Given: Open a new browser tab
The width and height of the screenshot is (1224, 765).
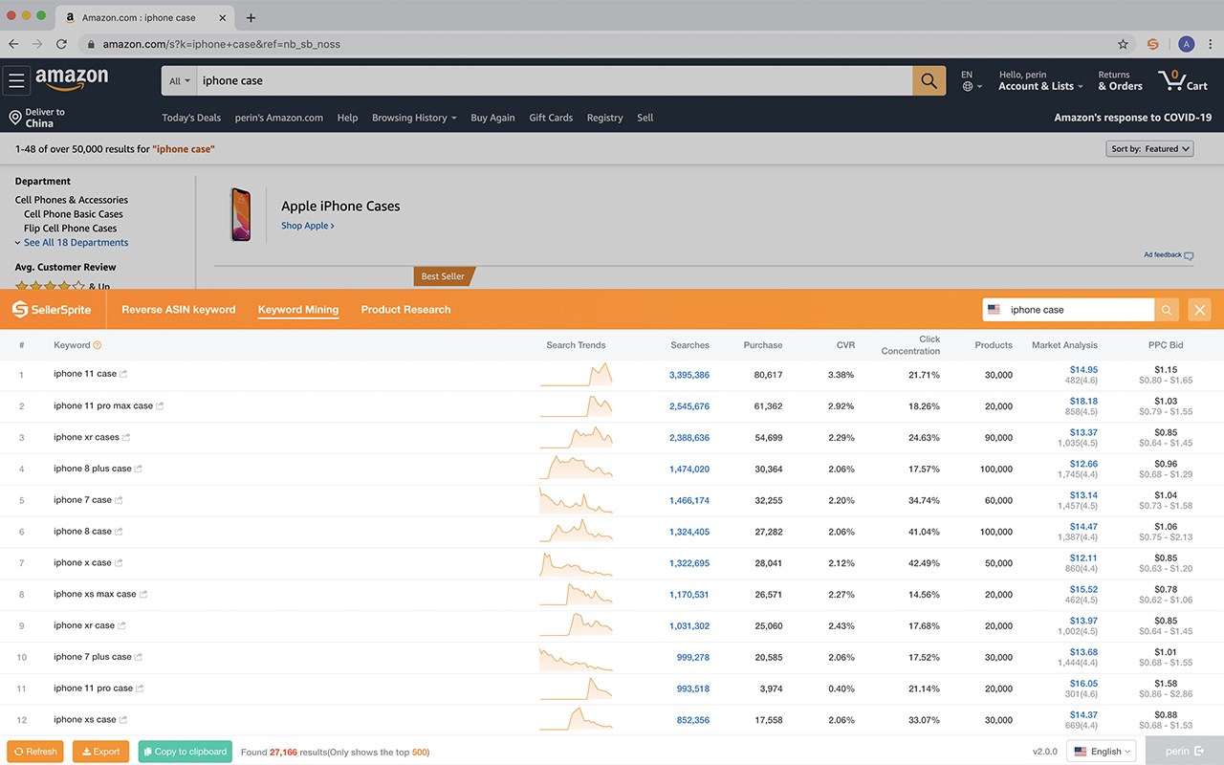Looking at the screenshot, I should click(x=251, y=17).
